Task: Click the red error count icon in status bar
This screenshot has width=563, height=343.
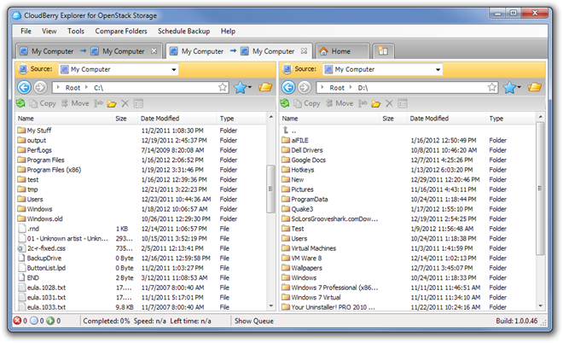Action: [x=17, y=320]
